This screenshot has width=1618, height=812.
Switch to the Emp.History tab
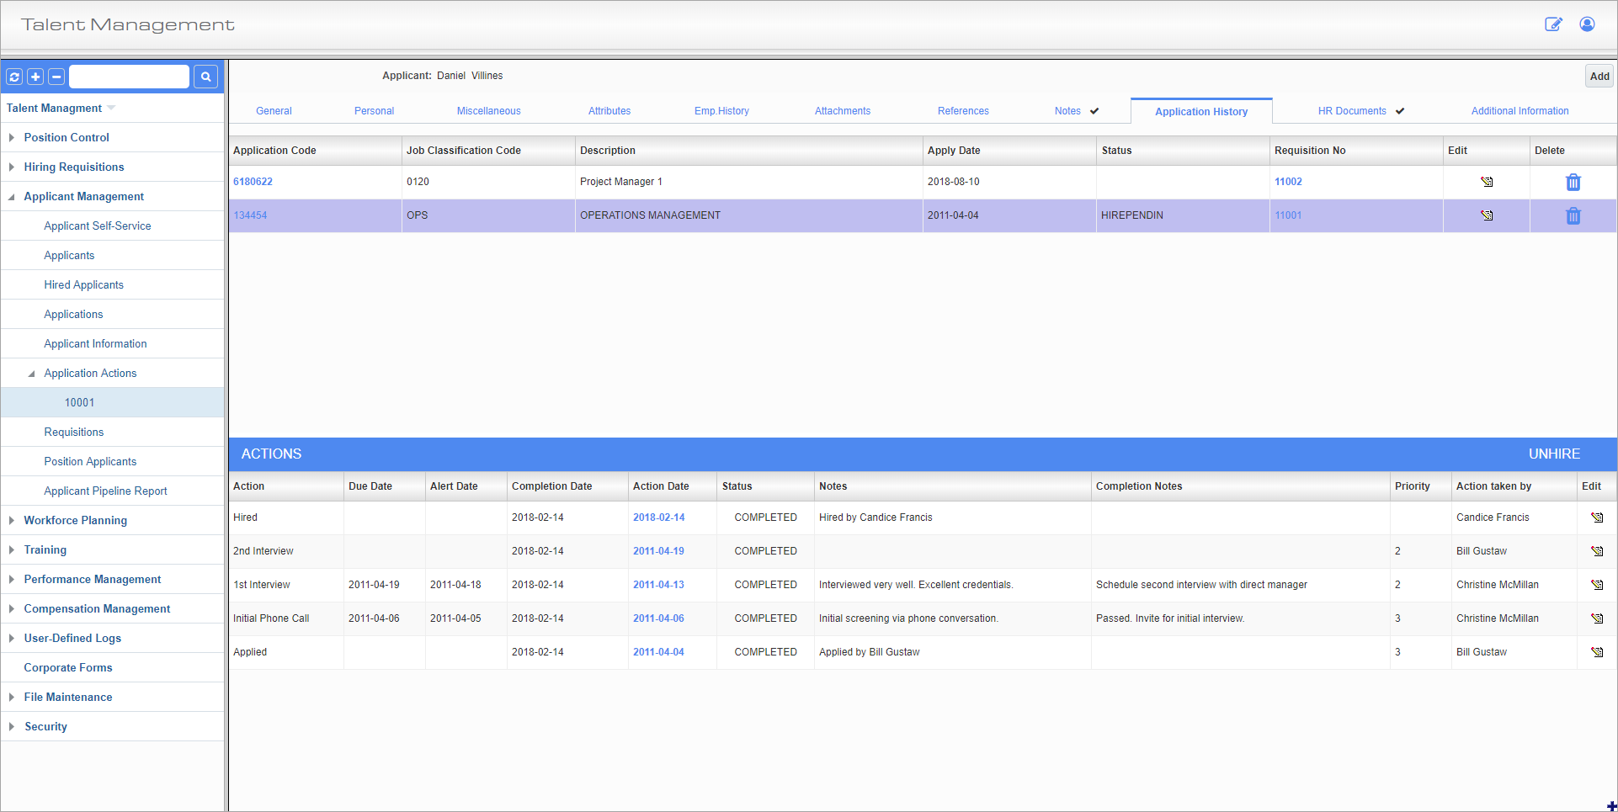coord(721,111)
